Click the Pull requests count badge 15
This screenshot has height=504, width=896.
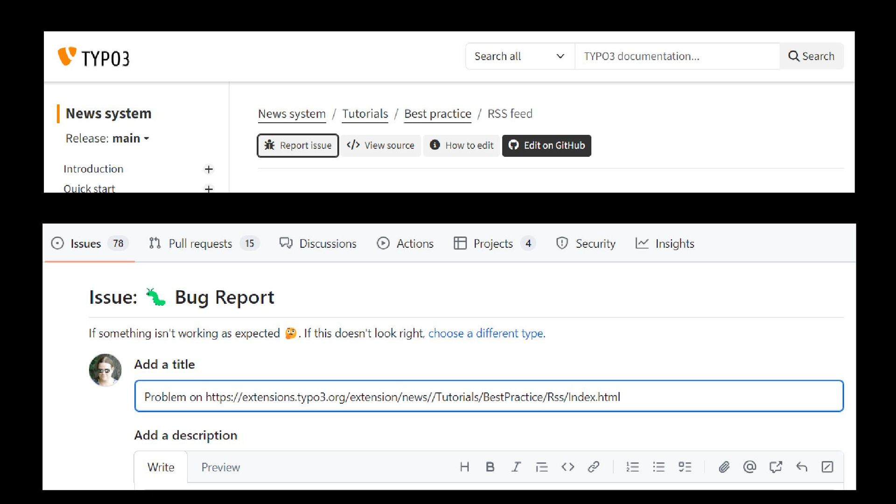pos(250,244)
